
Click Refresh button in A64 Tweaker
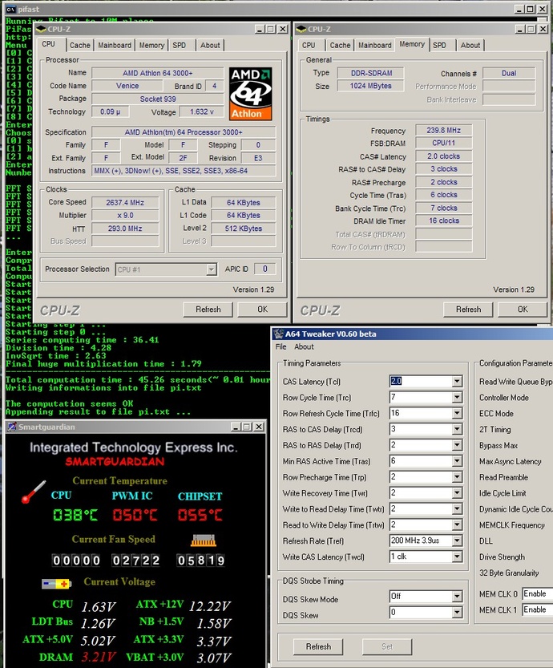(318, 646)
